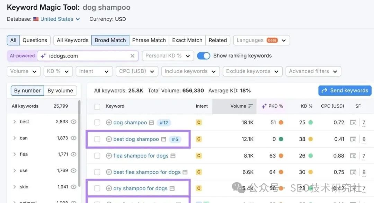Screen dimensions: 374x203
Task: Expand the flea keyword group
Action: [15, 155]
